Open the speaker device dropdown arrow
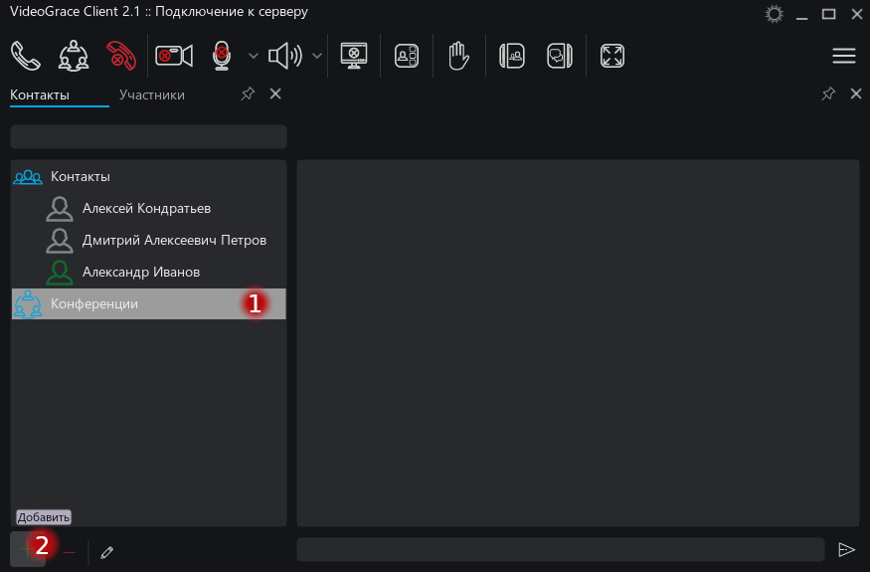The width and height of the screenshot is (870, 572). [x=317, y=56]
